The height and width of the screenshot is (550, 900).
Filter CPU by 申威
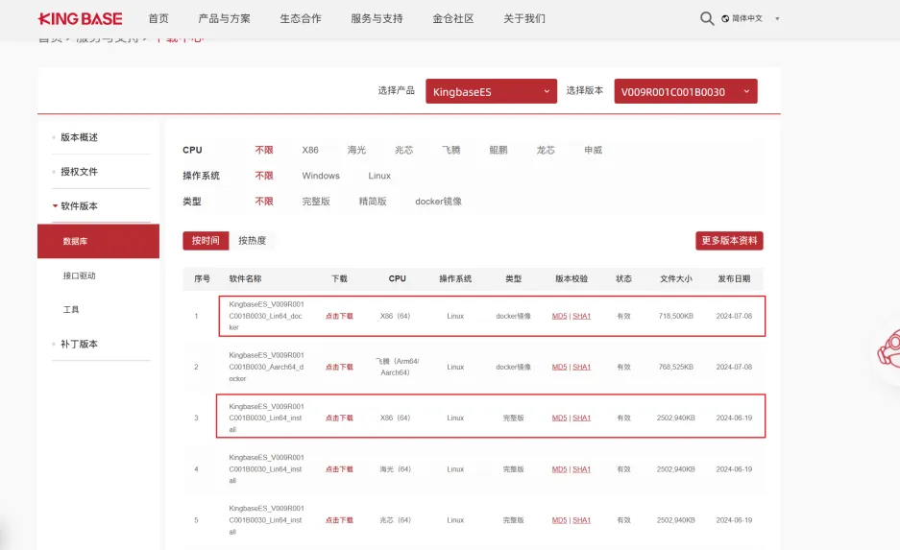(x=593, y=150)
